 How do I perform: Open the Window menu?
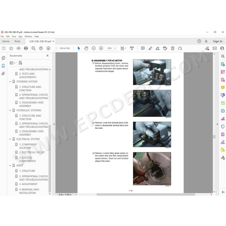coord(28,36)
